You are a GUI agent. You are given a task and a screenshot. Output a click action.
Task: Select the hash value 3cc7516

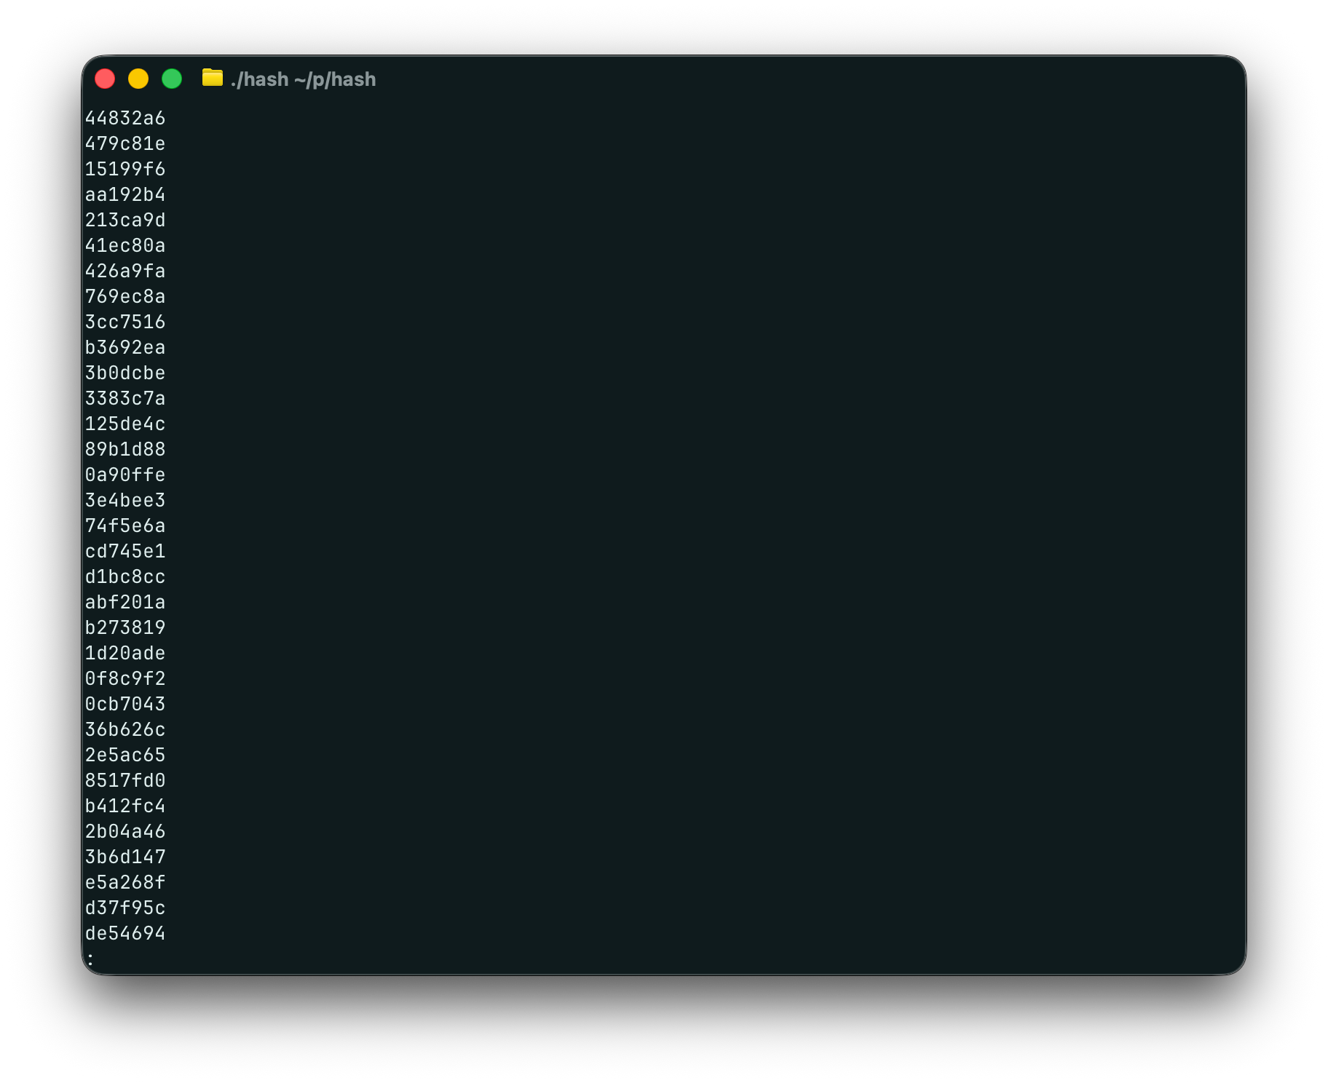point(125,322)
